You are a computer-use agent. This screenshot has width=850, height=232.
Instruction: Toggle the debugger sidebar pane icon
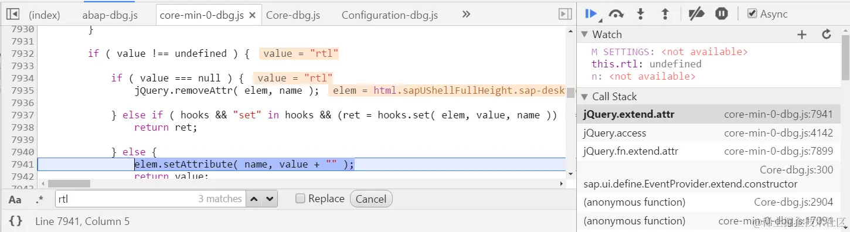[565, 14]
